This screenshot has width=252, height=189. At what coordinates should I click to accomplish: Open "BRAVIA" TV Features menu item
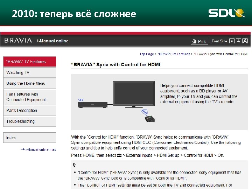[x=29, y=62]
